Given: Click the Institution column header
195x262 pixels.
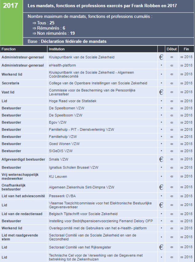Looking at the screenshot, I should click(57, 49).
